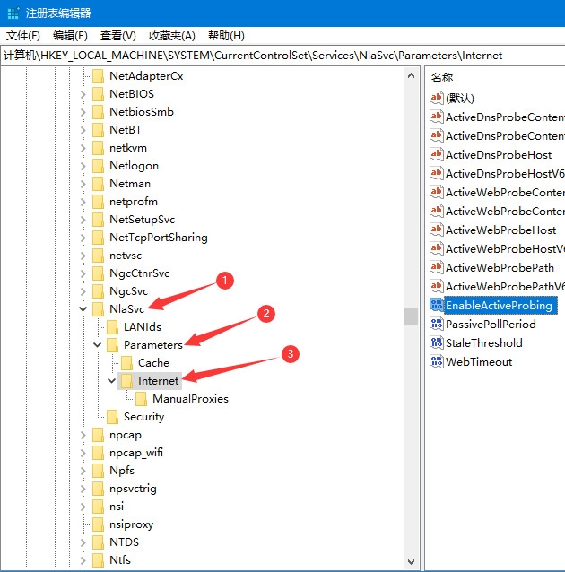
Task: Open the 文件(F) menu
Action: click(23, 36)
